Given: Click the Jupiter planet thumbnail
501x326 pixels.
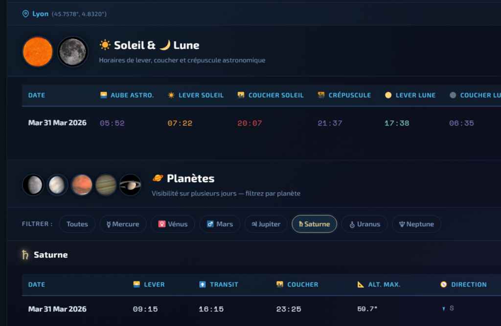Looking at the screenshot, I should tap(106, 185).
